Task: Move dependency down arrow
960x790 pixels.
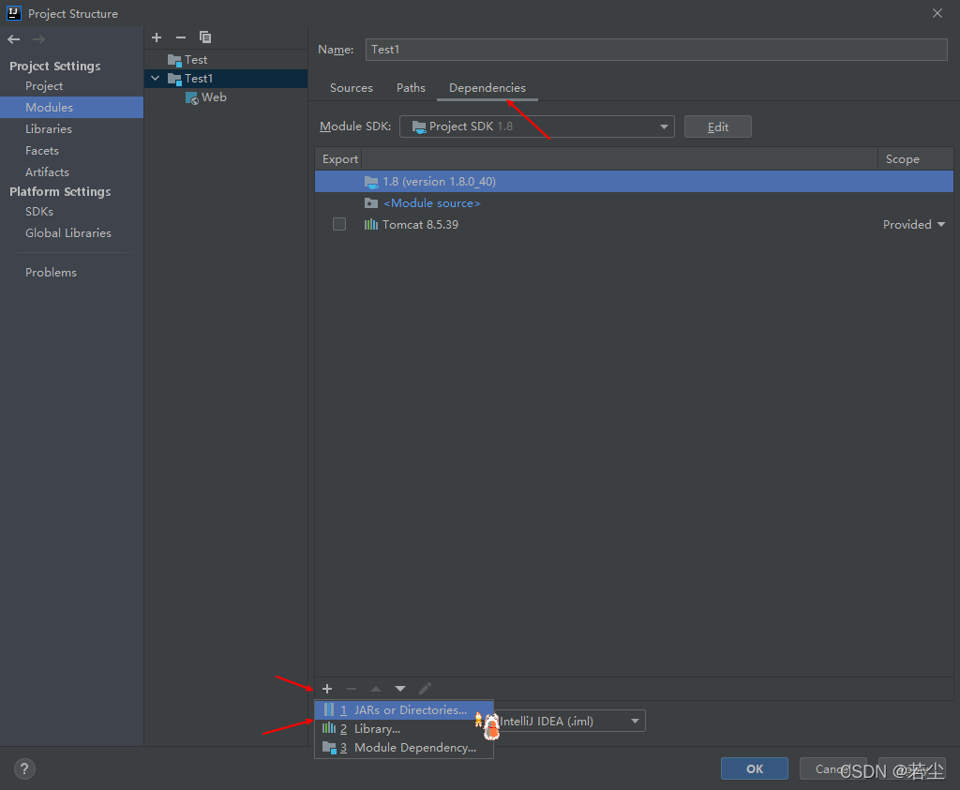Action: pos(400,689)
